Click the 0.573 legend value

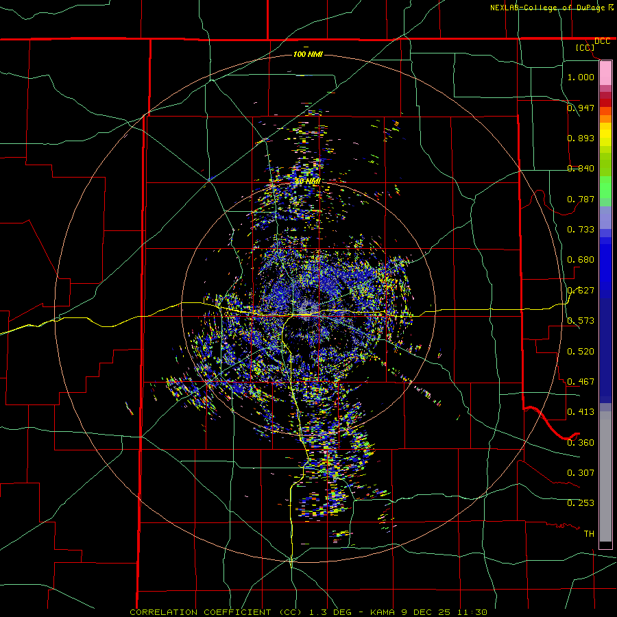pyautogui.click(x=581, y=321)
